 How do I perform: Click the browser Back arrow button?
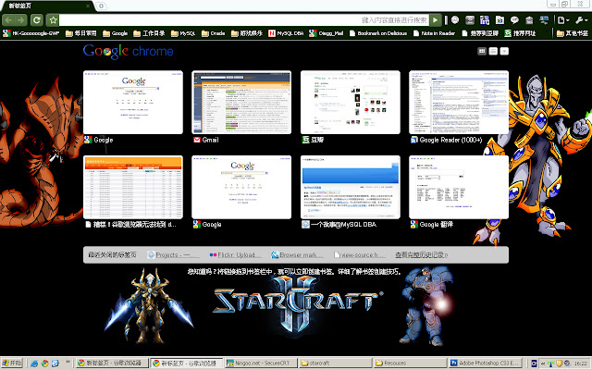(8, 20)
